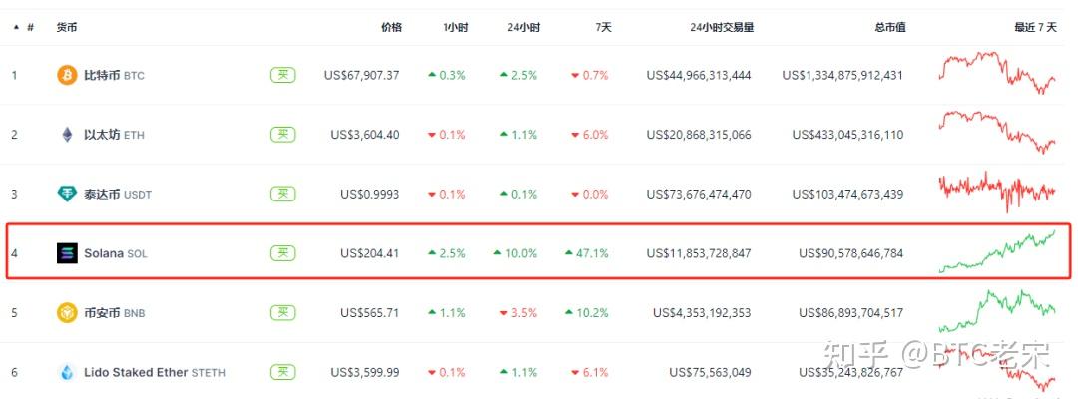The width and height of the screenshot is (1078, 399).
Task: Click the Ethereum diamond logo icon
Action: coord(67,135)
